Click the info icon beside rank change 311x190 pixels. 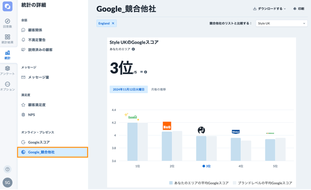point(145,72)
